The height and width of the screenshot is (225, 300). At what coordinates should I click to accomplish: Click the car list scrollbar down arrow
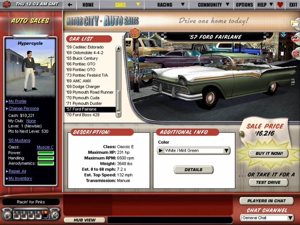coord(118,114)
